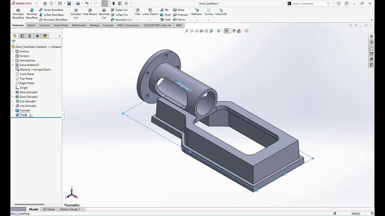
Task: Open the Curves tool menu
Action: click(209, 12)
